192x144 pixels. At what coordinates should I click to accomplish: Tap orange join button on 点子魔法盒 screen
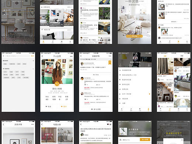[145, 140]
